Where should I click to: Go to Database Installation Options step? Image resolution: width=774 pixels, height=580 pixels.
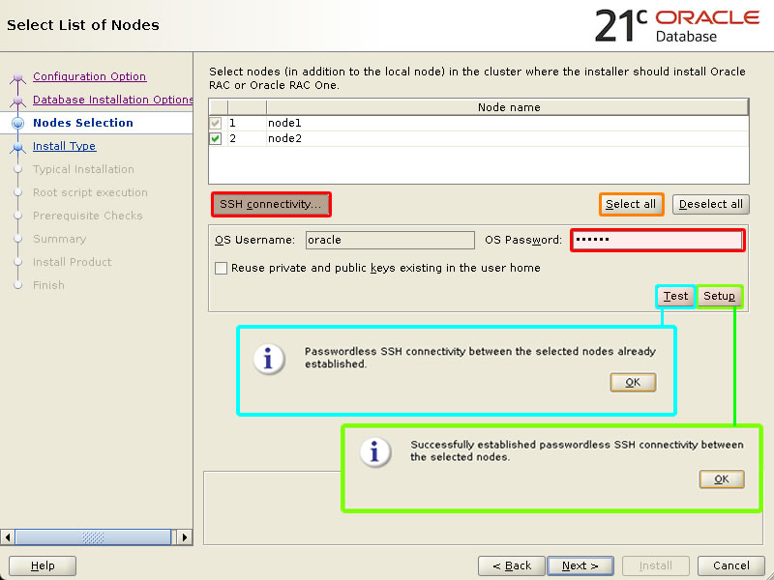pos(112,100)
